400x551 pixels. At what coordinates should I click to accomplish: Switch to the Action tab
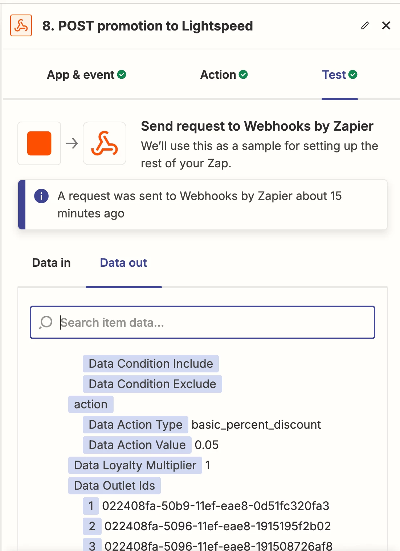point(218,75)
